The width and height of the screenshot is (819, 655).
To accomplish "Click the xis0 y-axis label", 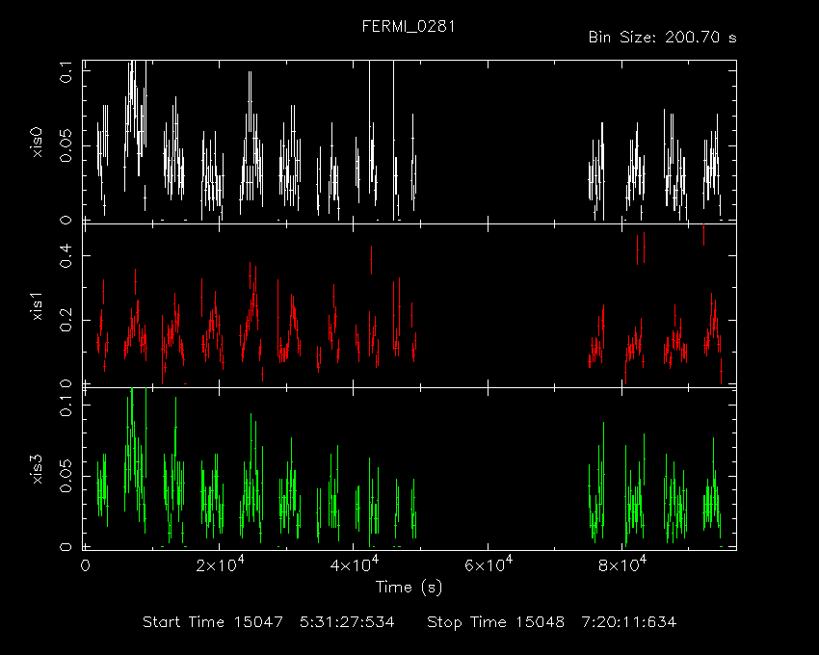I will coord(38,142).
